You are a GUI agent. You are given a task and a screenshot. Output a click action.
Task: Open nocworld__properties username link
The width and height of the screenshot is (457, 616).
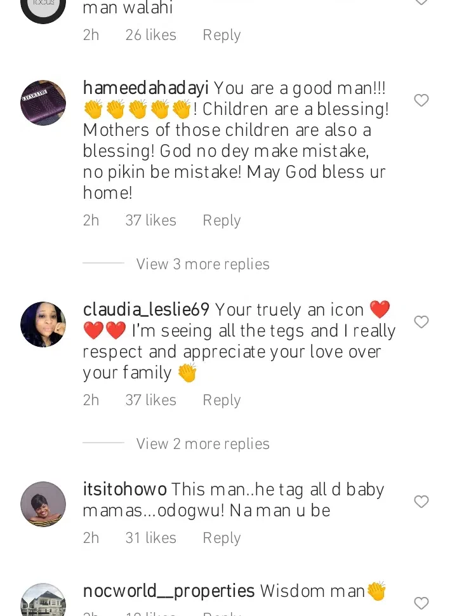169,591
